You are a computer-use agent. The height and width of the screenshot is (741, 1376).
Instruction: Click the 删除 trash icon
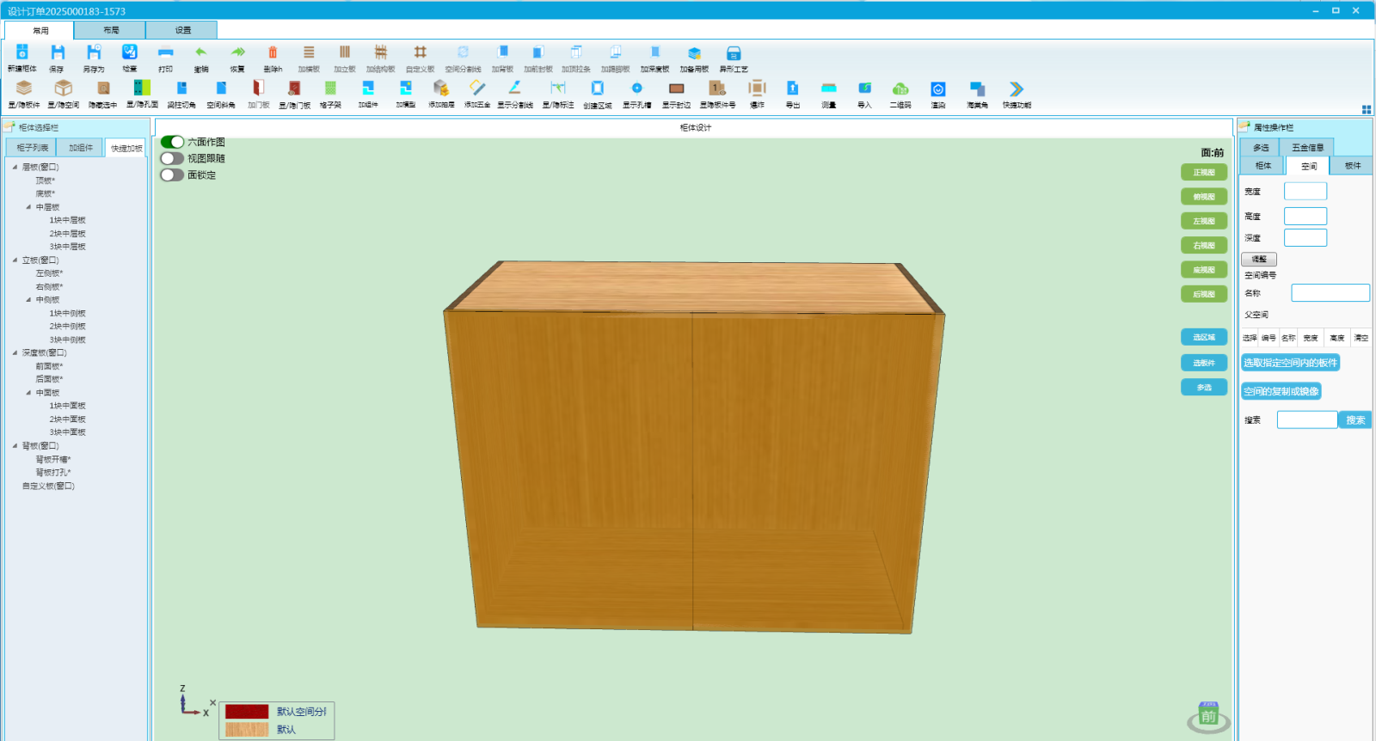273,52
